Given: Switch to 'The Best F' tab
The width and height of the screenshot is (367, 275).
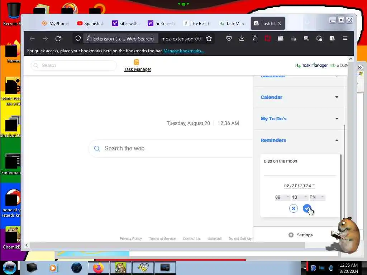Looking at the screenshot, I should click(197, 23).
